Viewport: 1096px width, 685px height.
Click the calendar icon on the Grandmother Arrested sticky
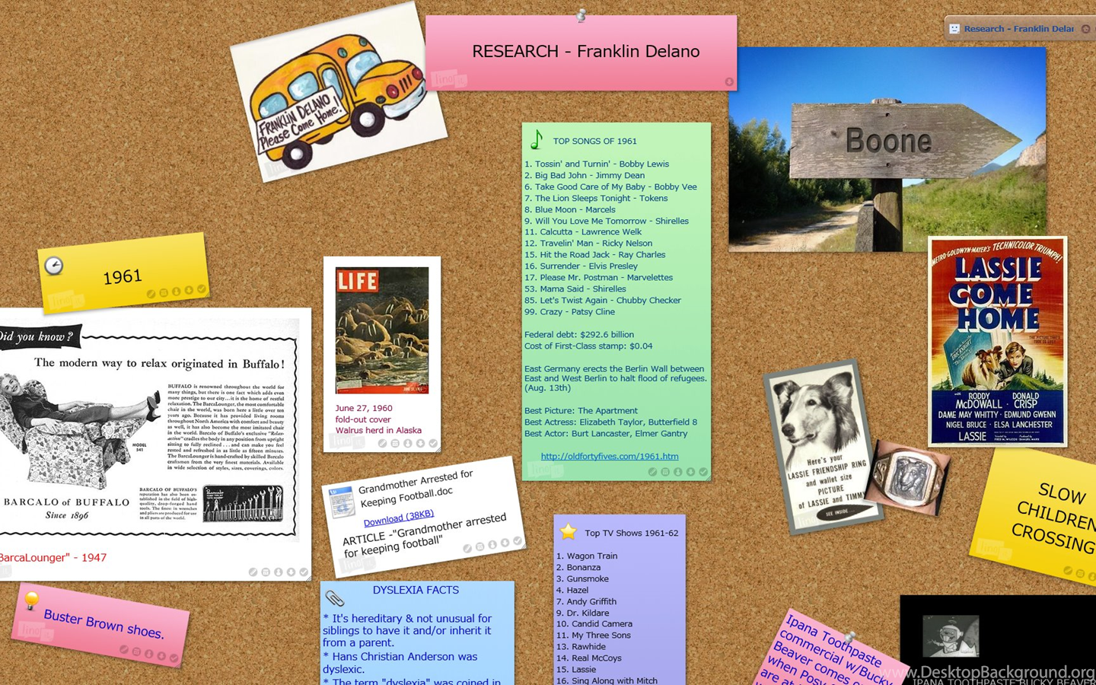[x=479, y=546]
